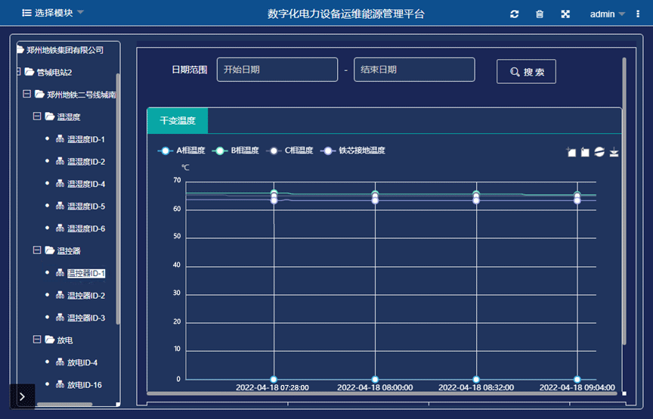Select 温湿度ID-5 in the tree
The image size is (653, 419).
(86, 206)
